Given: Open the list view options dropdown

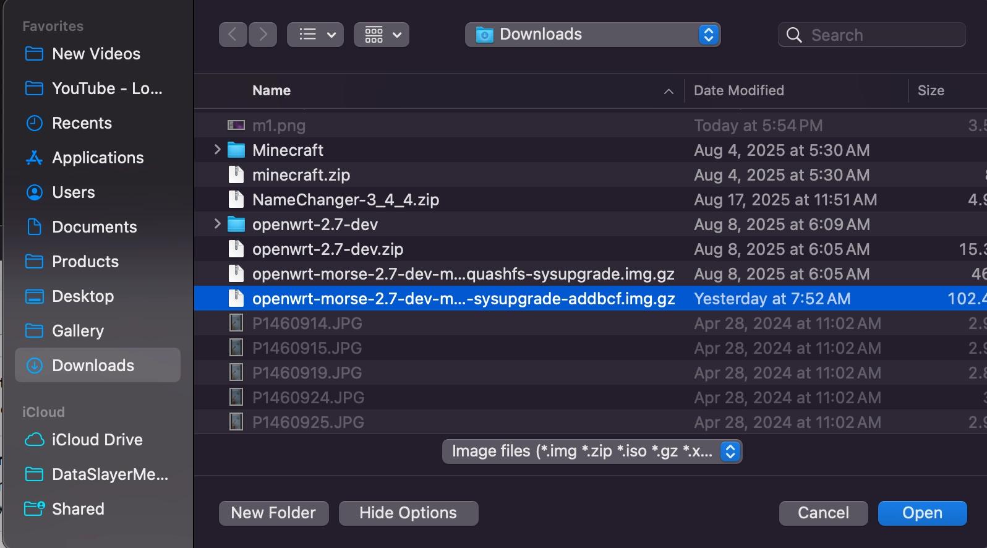Looking at the screenshot, I should 315,35.
